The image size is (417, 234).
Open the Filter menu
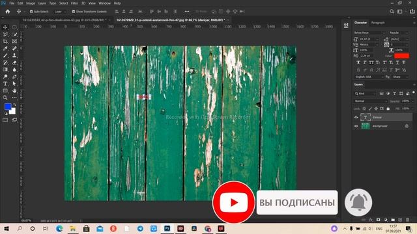pyautogui.click(x=74, y=3)
